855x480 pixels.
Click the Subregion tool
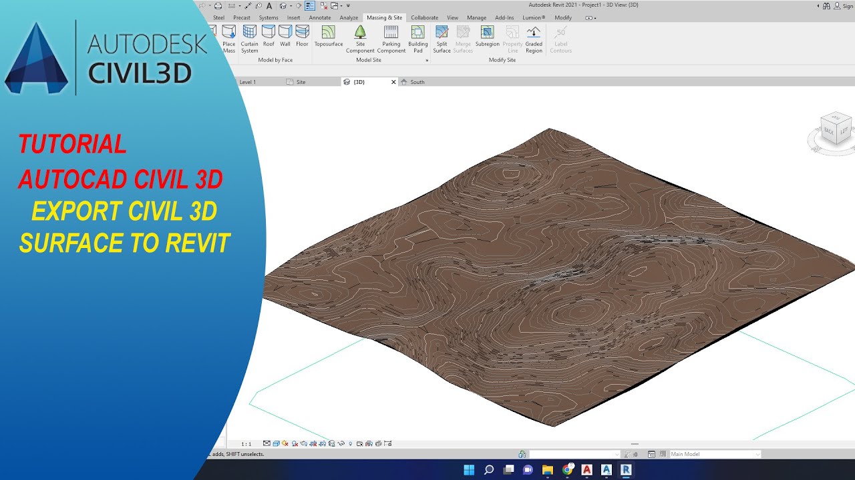488,36
